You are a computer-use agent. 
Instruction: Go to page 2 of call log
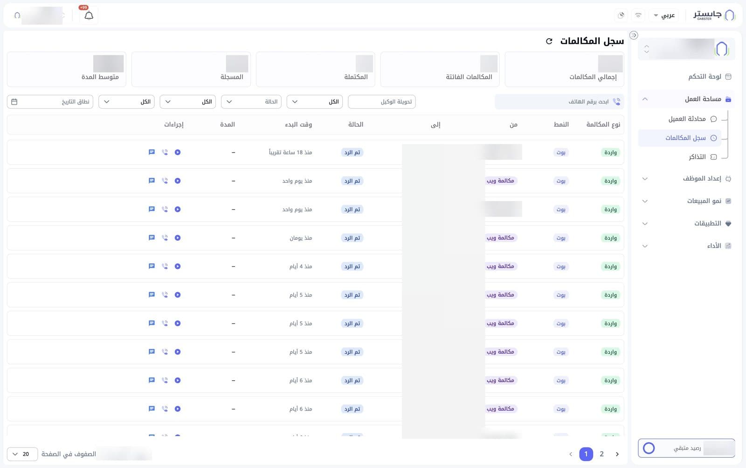(x=601, y=454)
